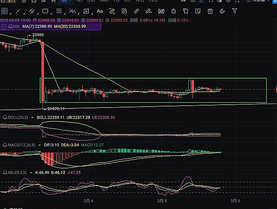Click the lock drawings icon
277x209 pixels.
click(174, 11)
